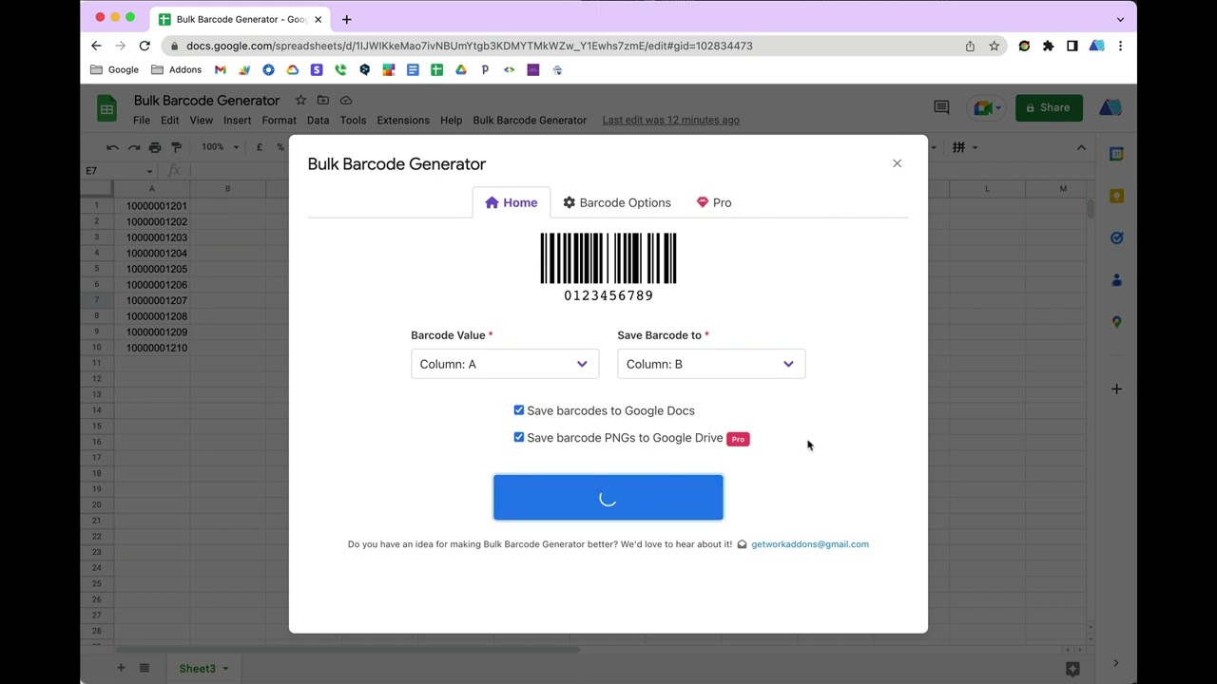
Task: Click the undo icon in toolbar
Action: pos(112,147)
